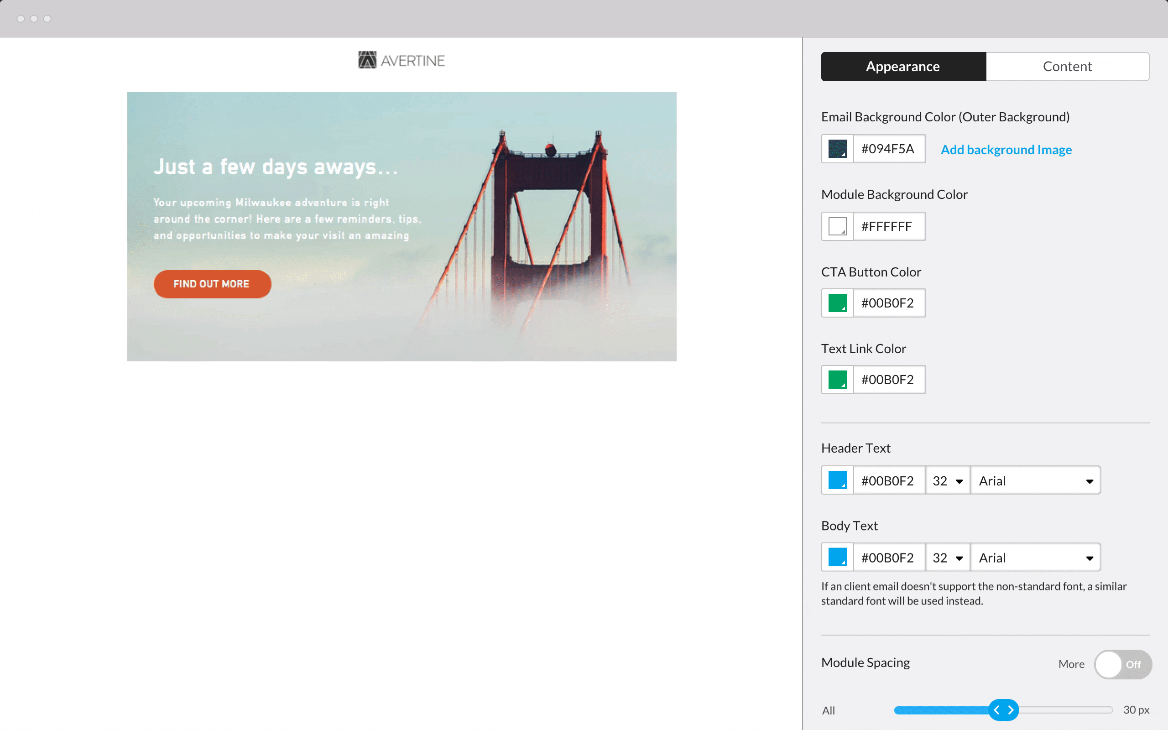Expand Header Text Arial font dropdown
1168x730 pixels.
pyautogui.click(x=1035, y=480)
